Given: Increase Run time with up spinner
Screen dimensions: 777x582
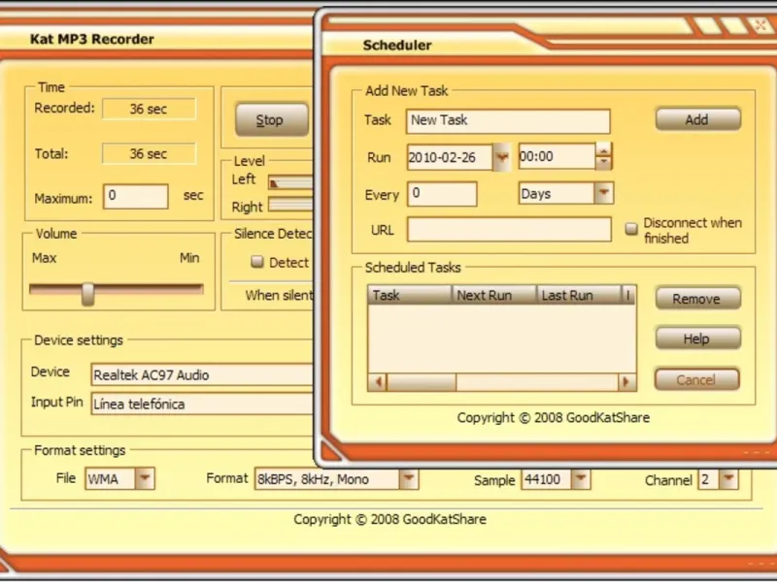Looking at the screenshot, I should tap(603, 149).
